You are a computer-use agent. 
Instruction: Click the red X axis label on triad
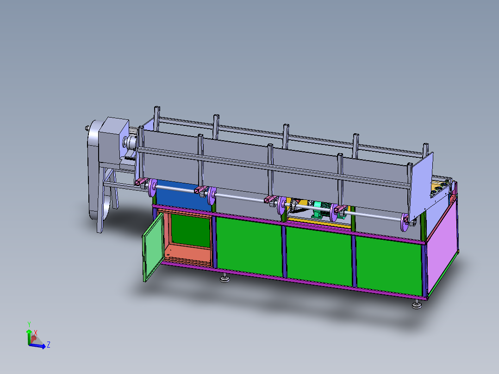tap(36, 333)
